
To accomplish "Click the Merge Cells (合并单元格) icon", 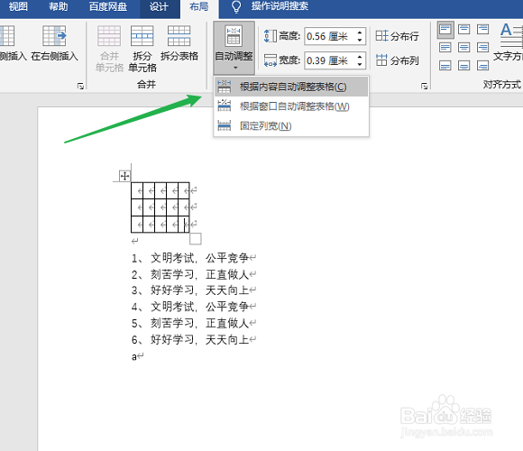I will pyautogui.click(x=109, y=36).
